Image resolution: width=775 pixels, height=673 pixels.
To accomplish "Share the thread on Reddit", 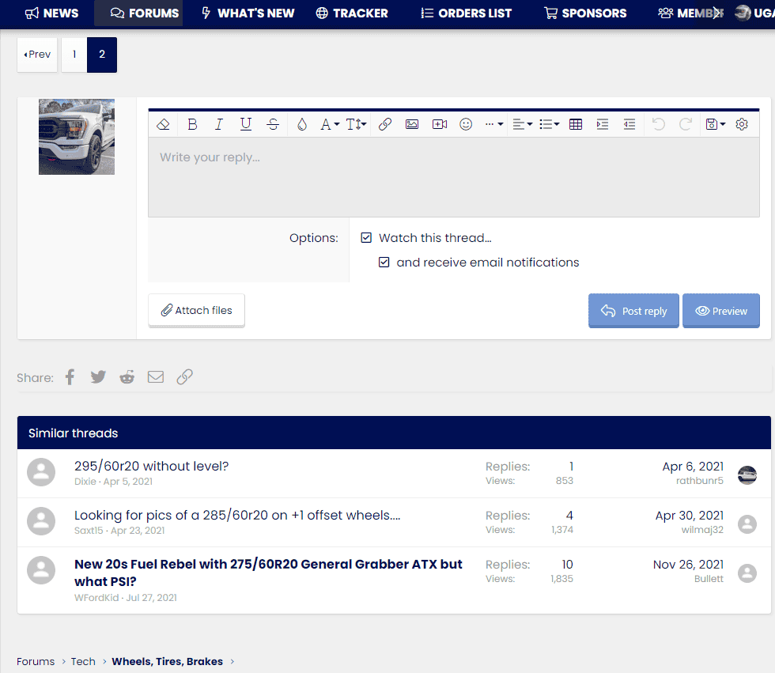I will pos(127,376).
